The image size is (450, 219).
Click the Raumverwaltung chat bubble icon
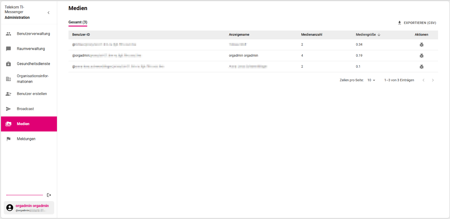(8, 49)
